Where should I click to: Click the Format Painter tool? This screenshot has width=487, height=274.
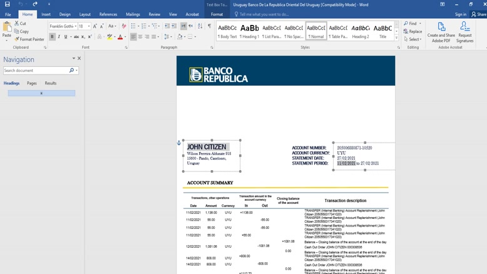(29, 39)
